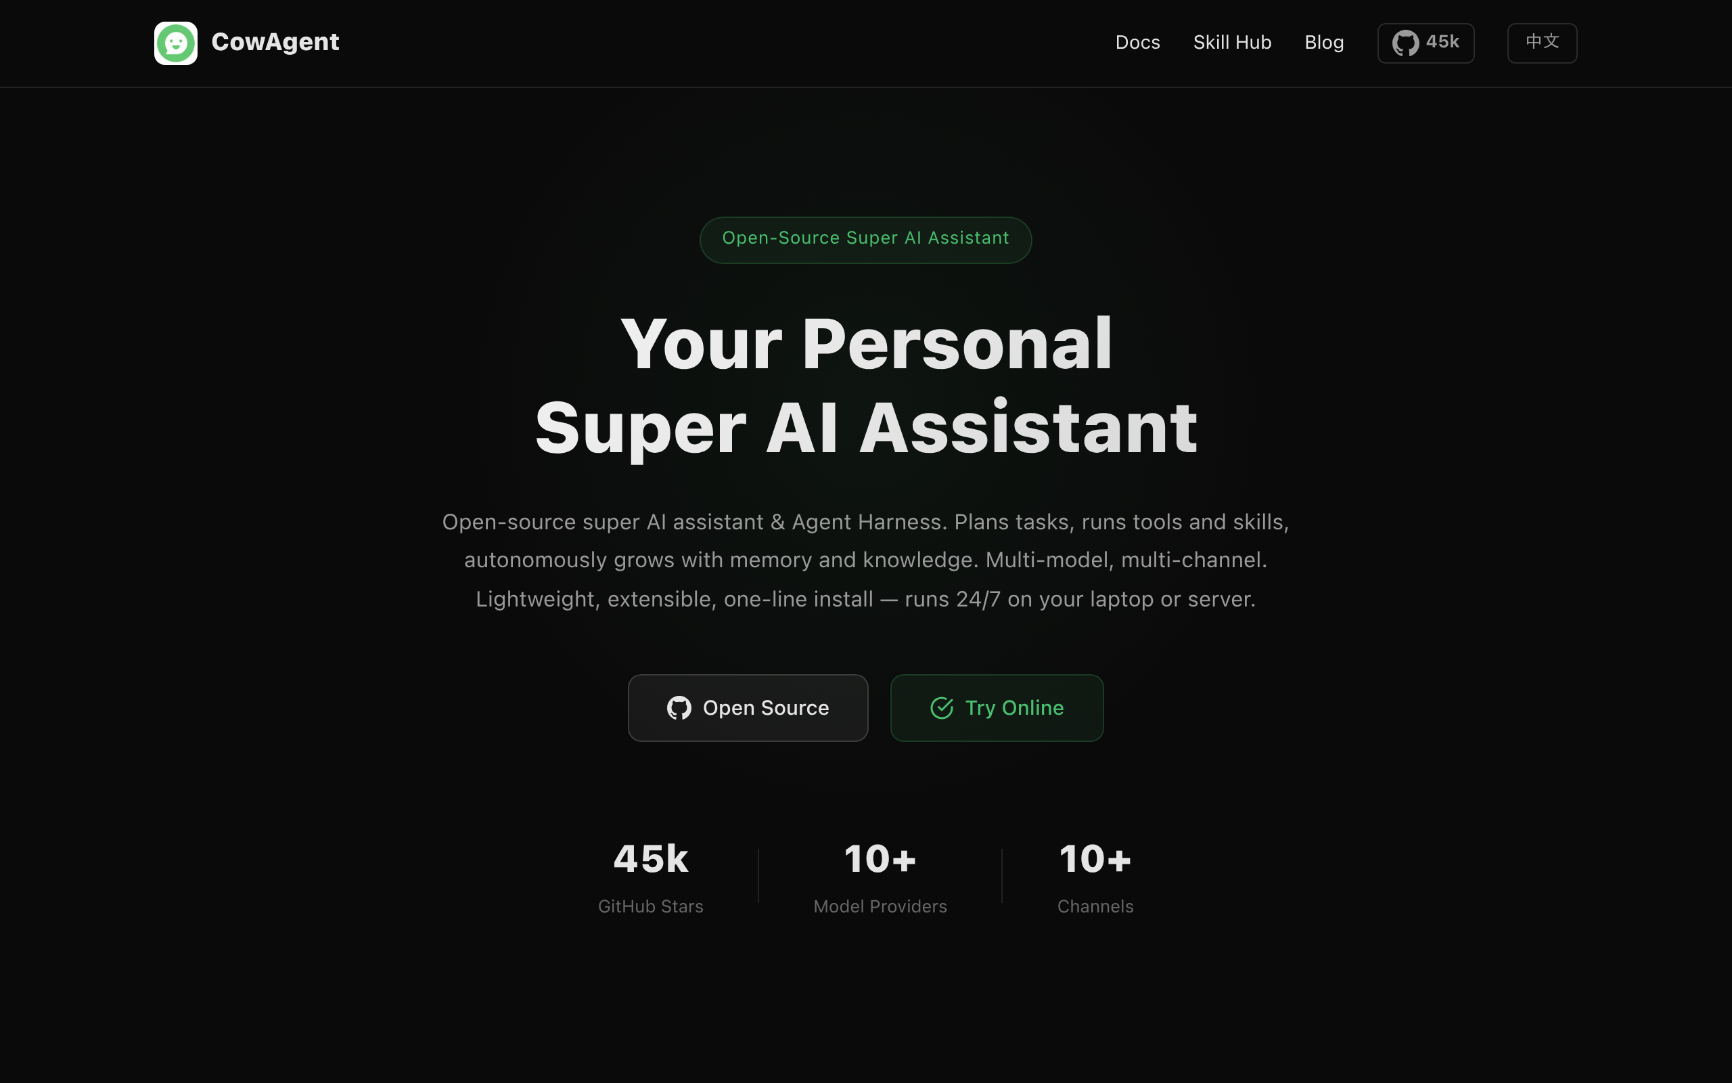The height and width of the screenshot is (1083, 1732).
Task: Click the 45k GitHub Stars number
Action: 651,859
